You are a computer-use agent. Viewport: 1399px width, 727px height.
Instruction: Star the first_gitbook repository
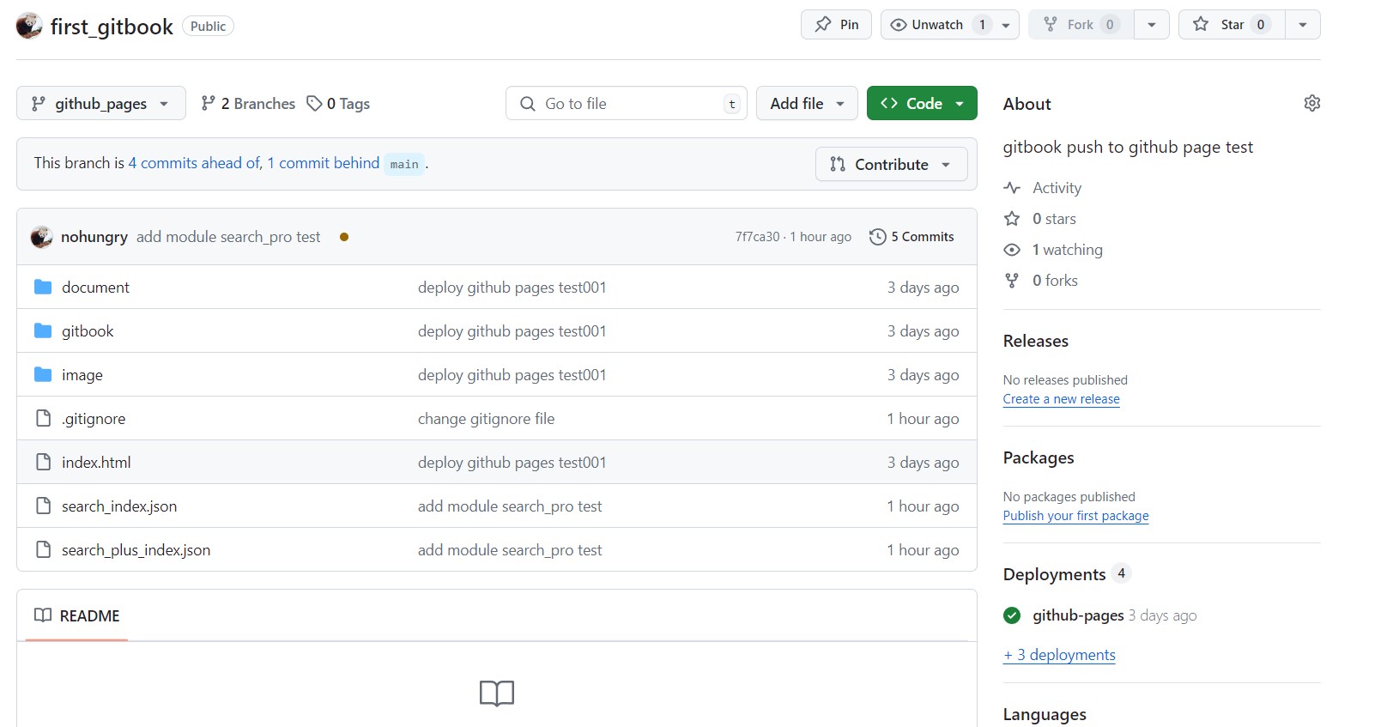[x=1232, y=25]
